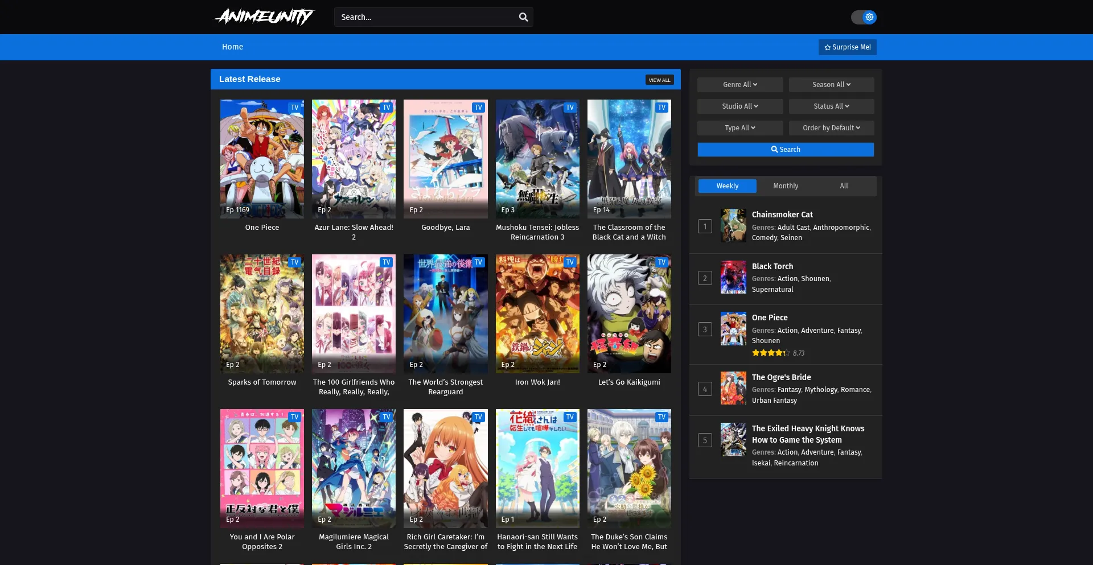Click the search magnifier icon

(x=523, y=17)
